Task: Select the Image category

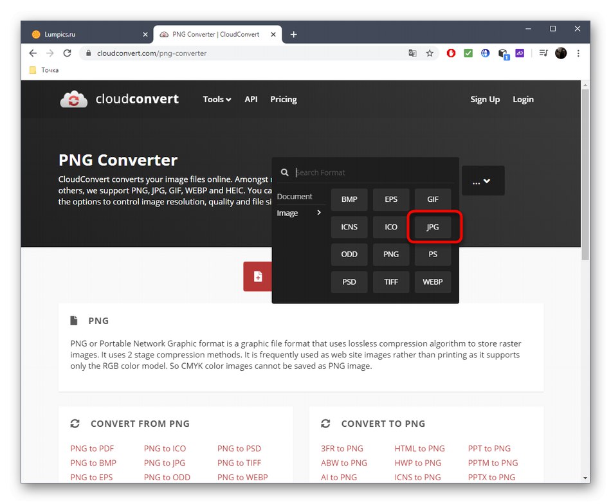Action: coord(287,213)
